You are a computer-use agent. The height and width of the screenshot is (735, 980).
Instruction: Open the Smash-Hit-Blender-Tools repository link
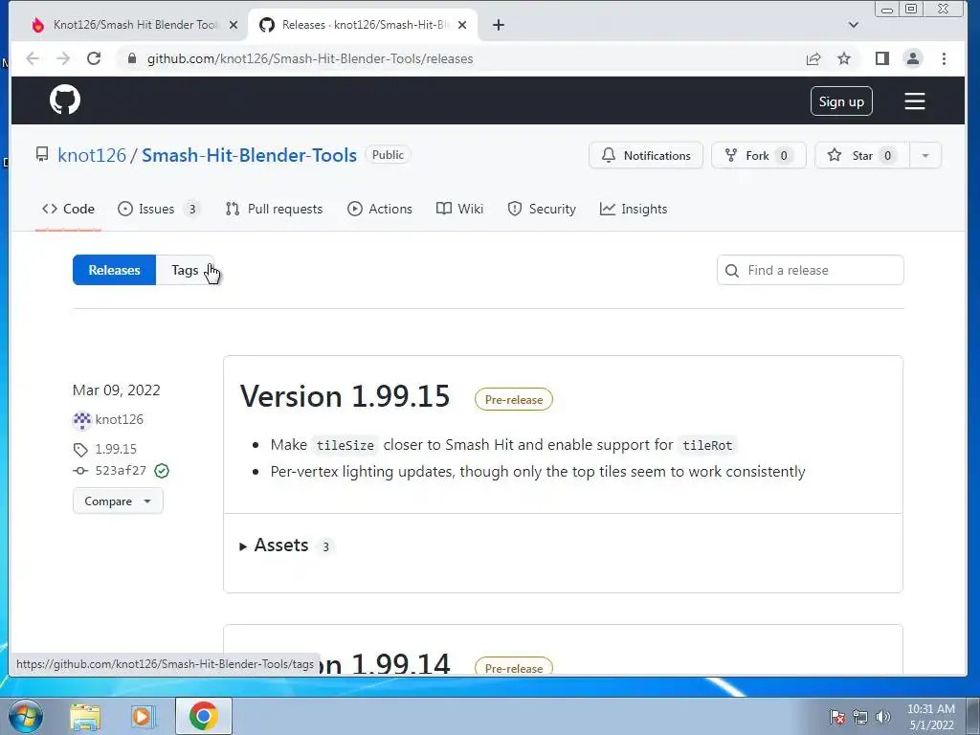tap(249, 155)
